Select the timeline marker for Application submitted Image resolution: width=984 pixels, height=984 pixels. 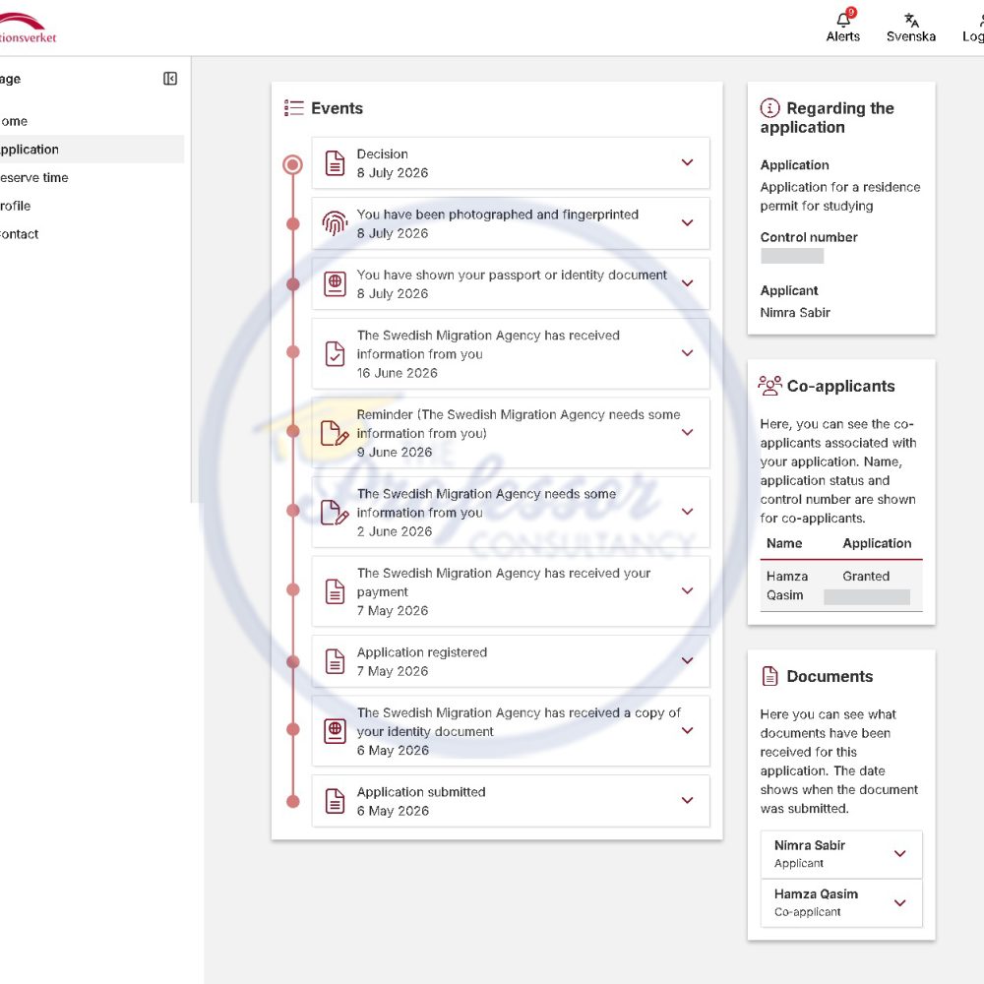[292, 801]
